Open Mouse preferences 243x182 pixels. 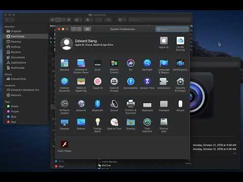(180, 106)
